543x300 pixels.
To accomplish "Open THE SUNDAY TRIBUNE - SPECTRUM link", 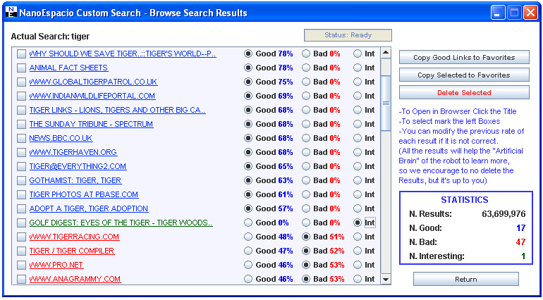I will [91, 124].
